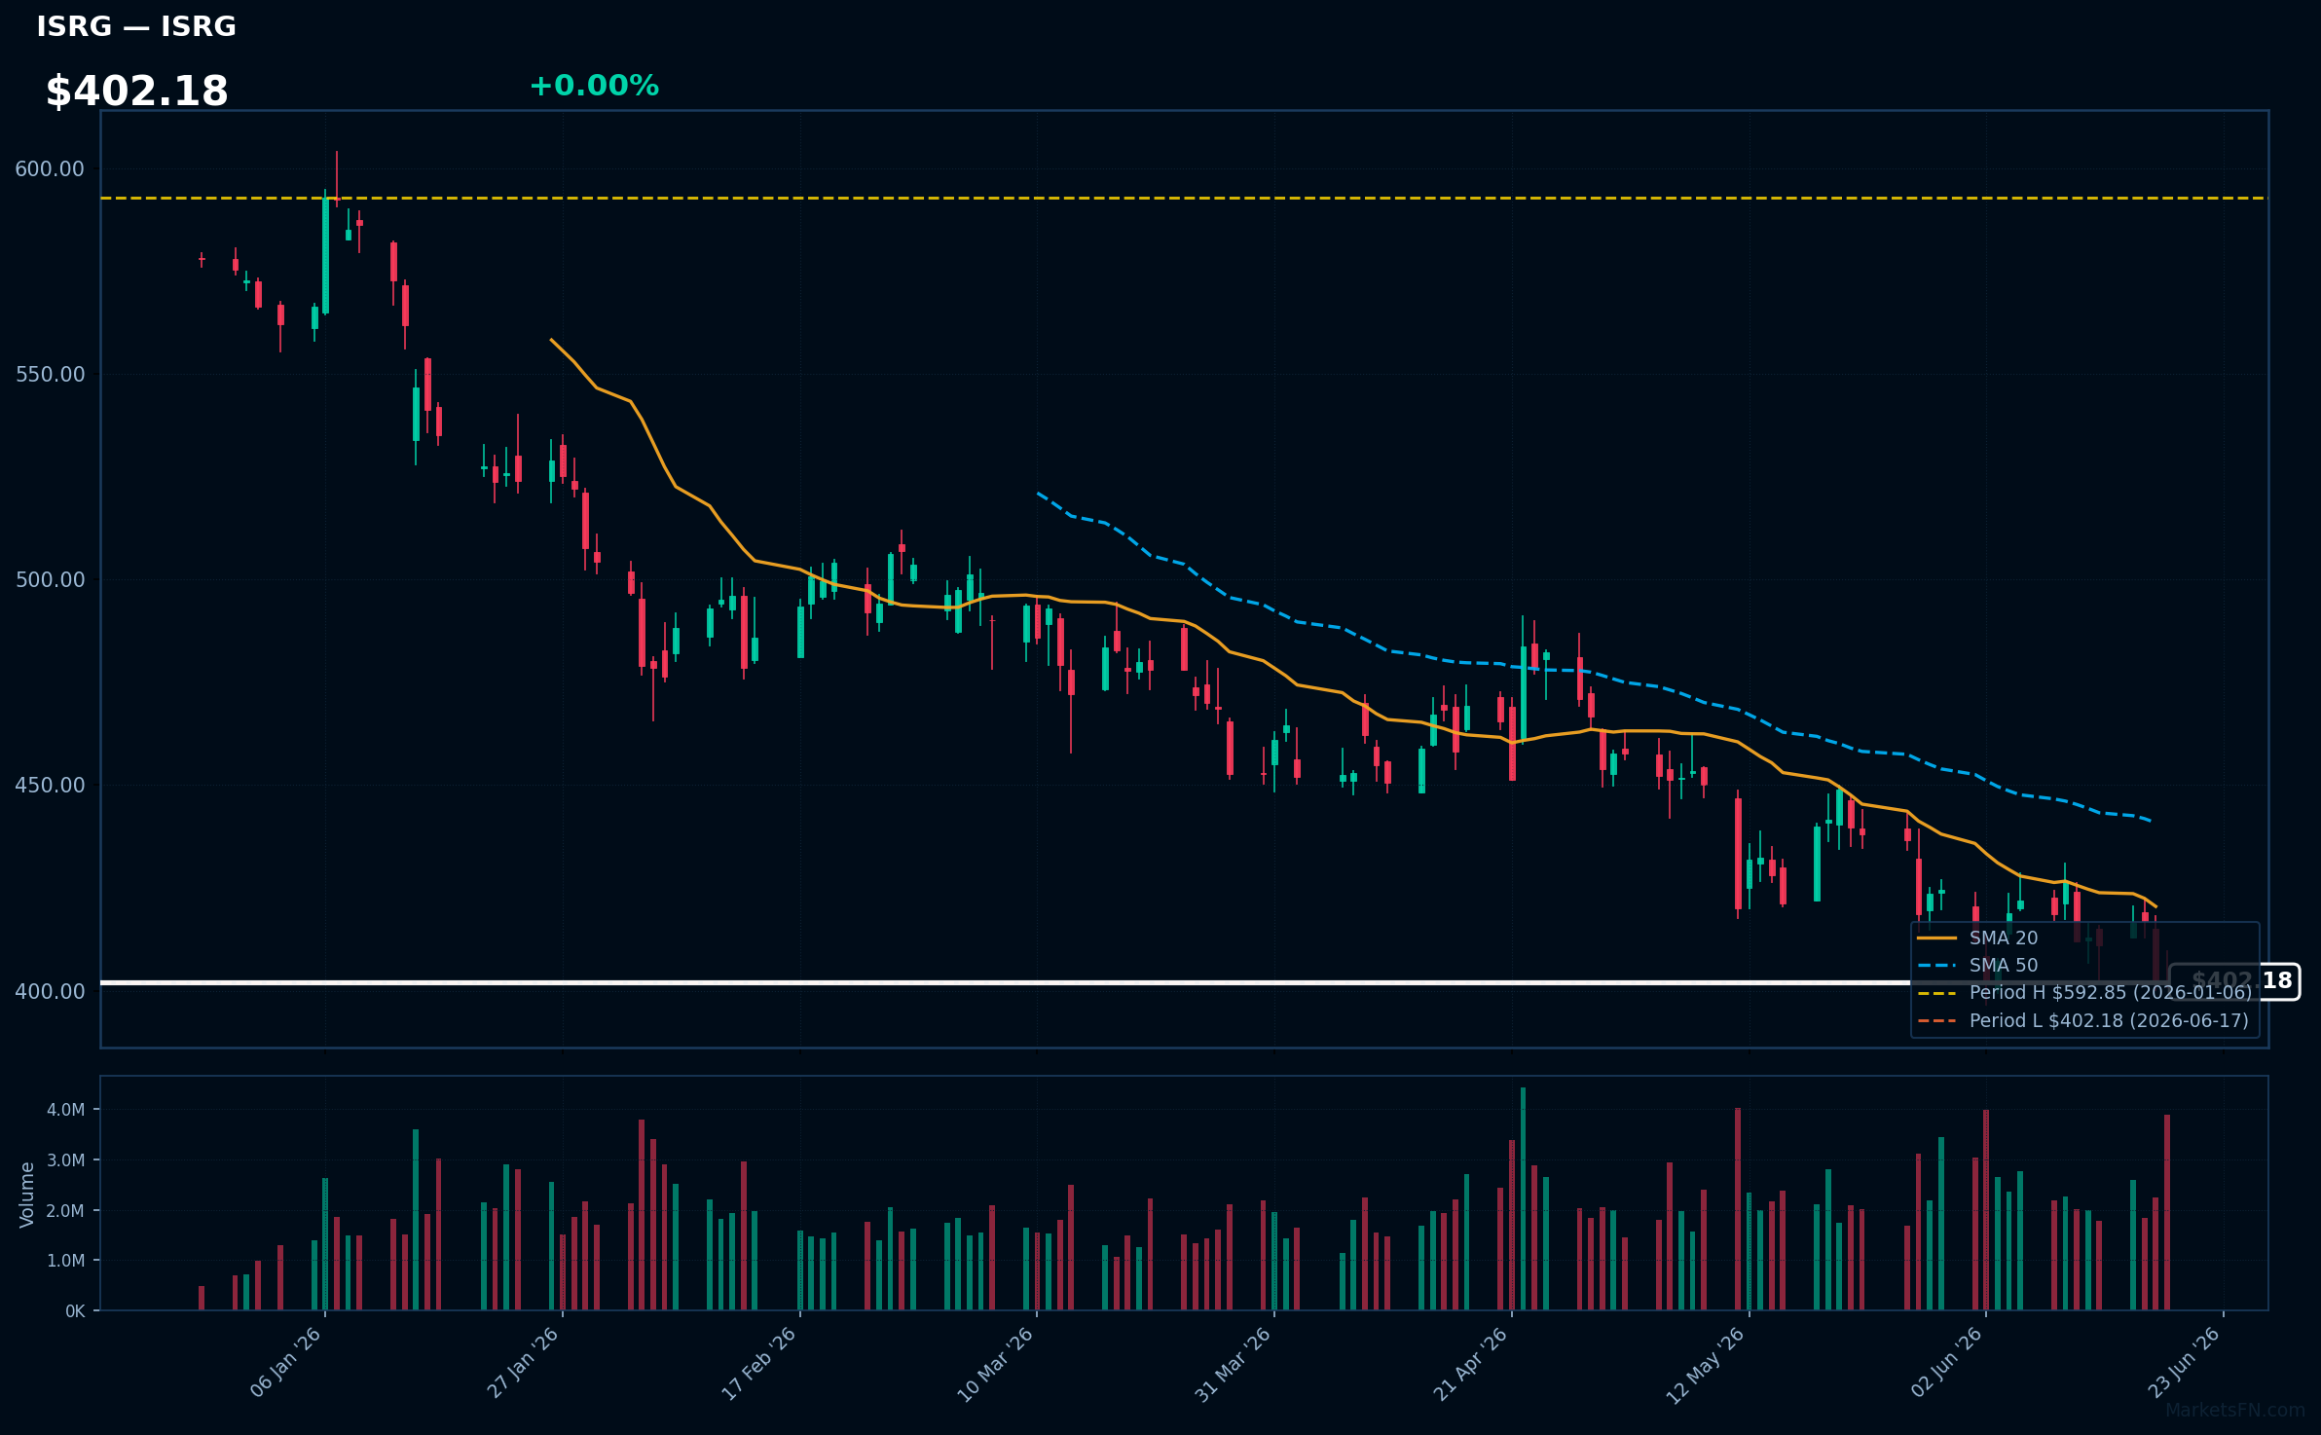This screenshot has height=1435, width=2321.
Task: Click the "ISRG — ISRG" chart title
Action: [136, 26]
